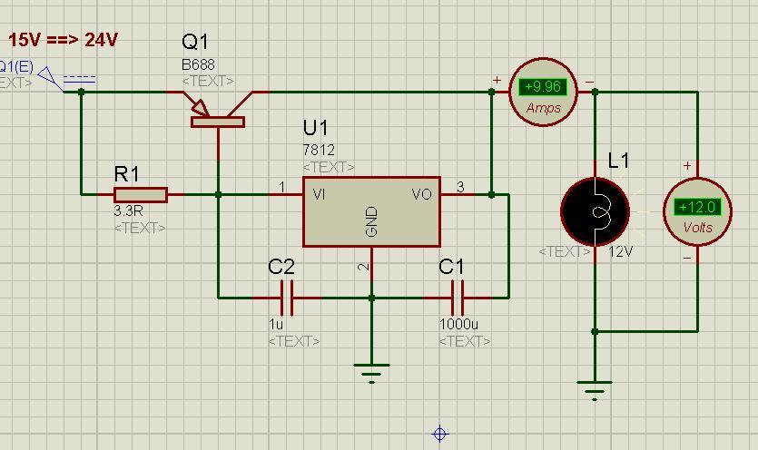Click the 'B688' transistor value
Image resolution: width=758 pixels, height=450 pixels.
click(x=198, y=64)
